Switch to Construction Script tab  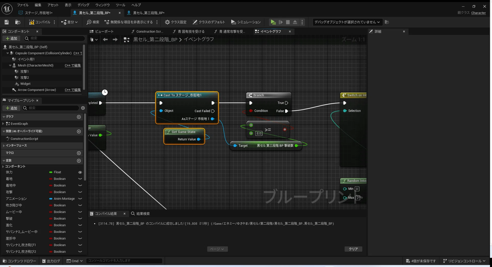[147, 31]
